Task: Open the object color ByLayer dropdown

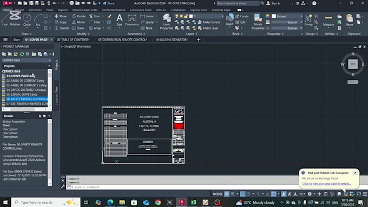Action: pos(287,16)
